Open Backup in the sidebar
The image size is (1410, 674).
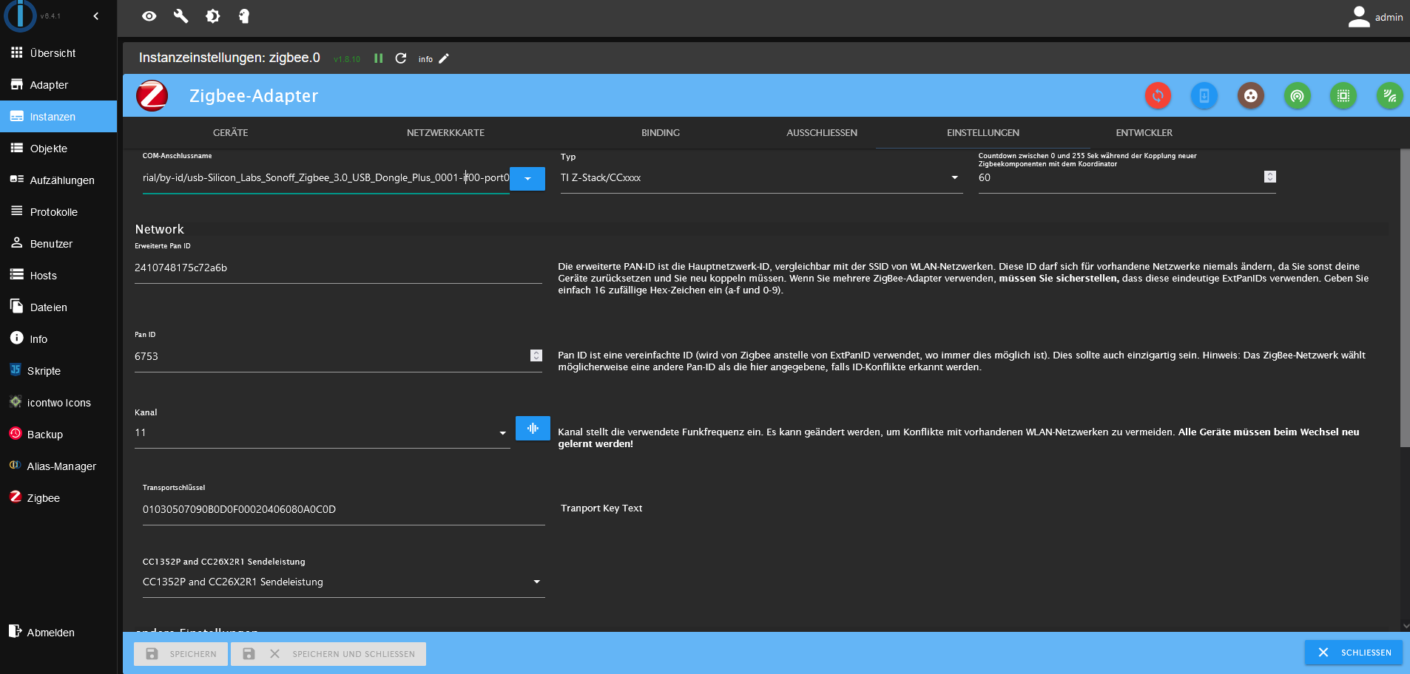coord(58,435)
